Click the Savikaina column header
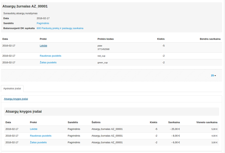The width and height of the screenshot is (225, 153). (174, 122)
